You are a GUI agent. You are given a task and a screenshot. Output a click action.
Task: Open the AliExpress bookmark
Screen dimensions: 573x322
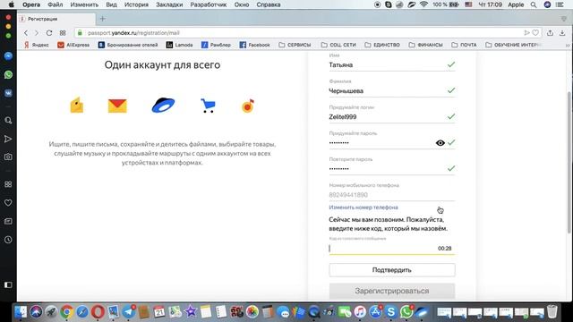tap(73, 45)
